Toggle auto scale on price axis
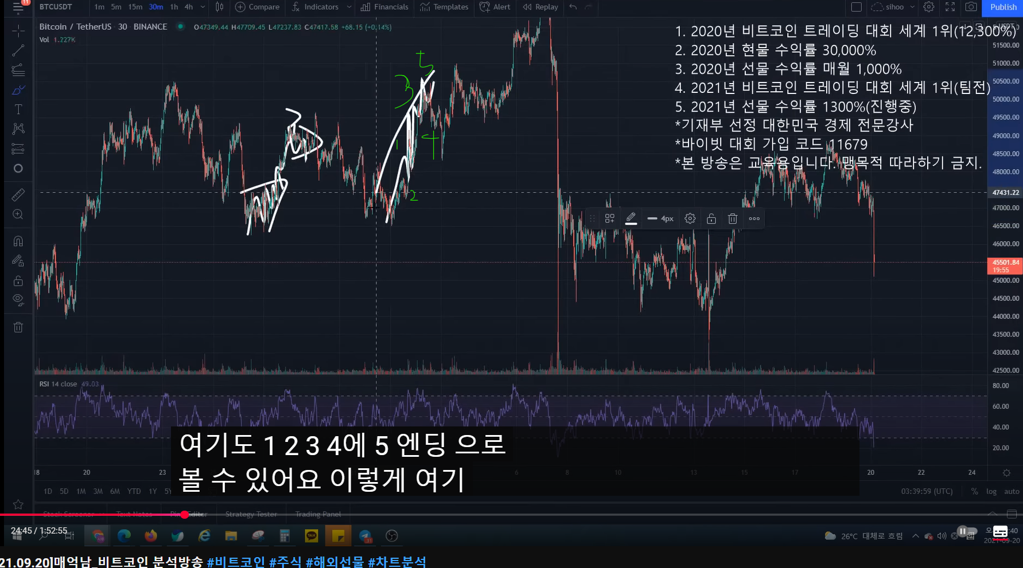1023x568 pixels. [1012, 491]
